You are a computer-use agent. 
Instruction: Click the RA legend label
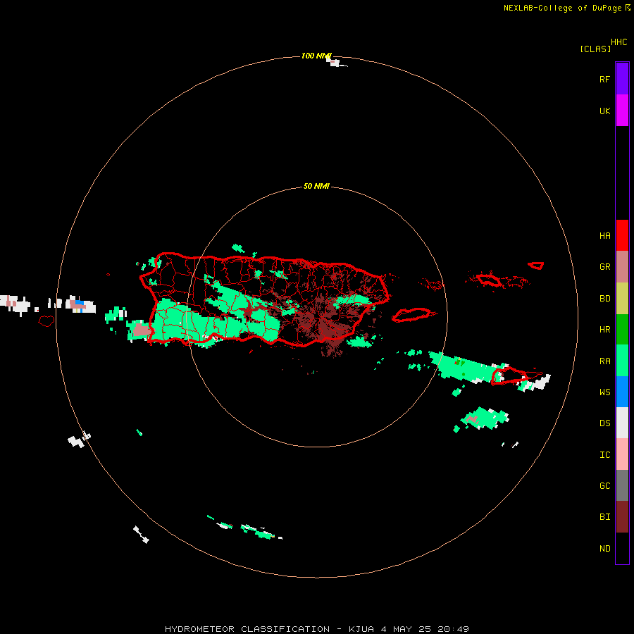tap(604, 361)
